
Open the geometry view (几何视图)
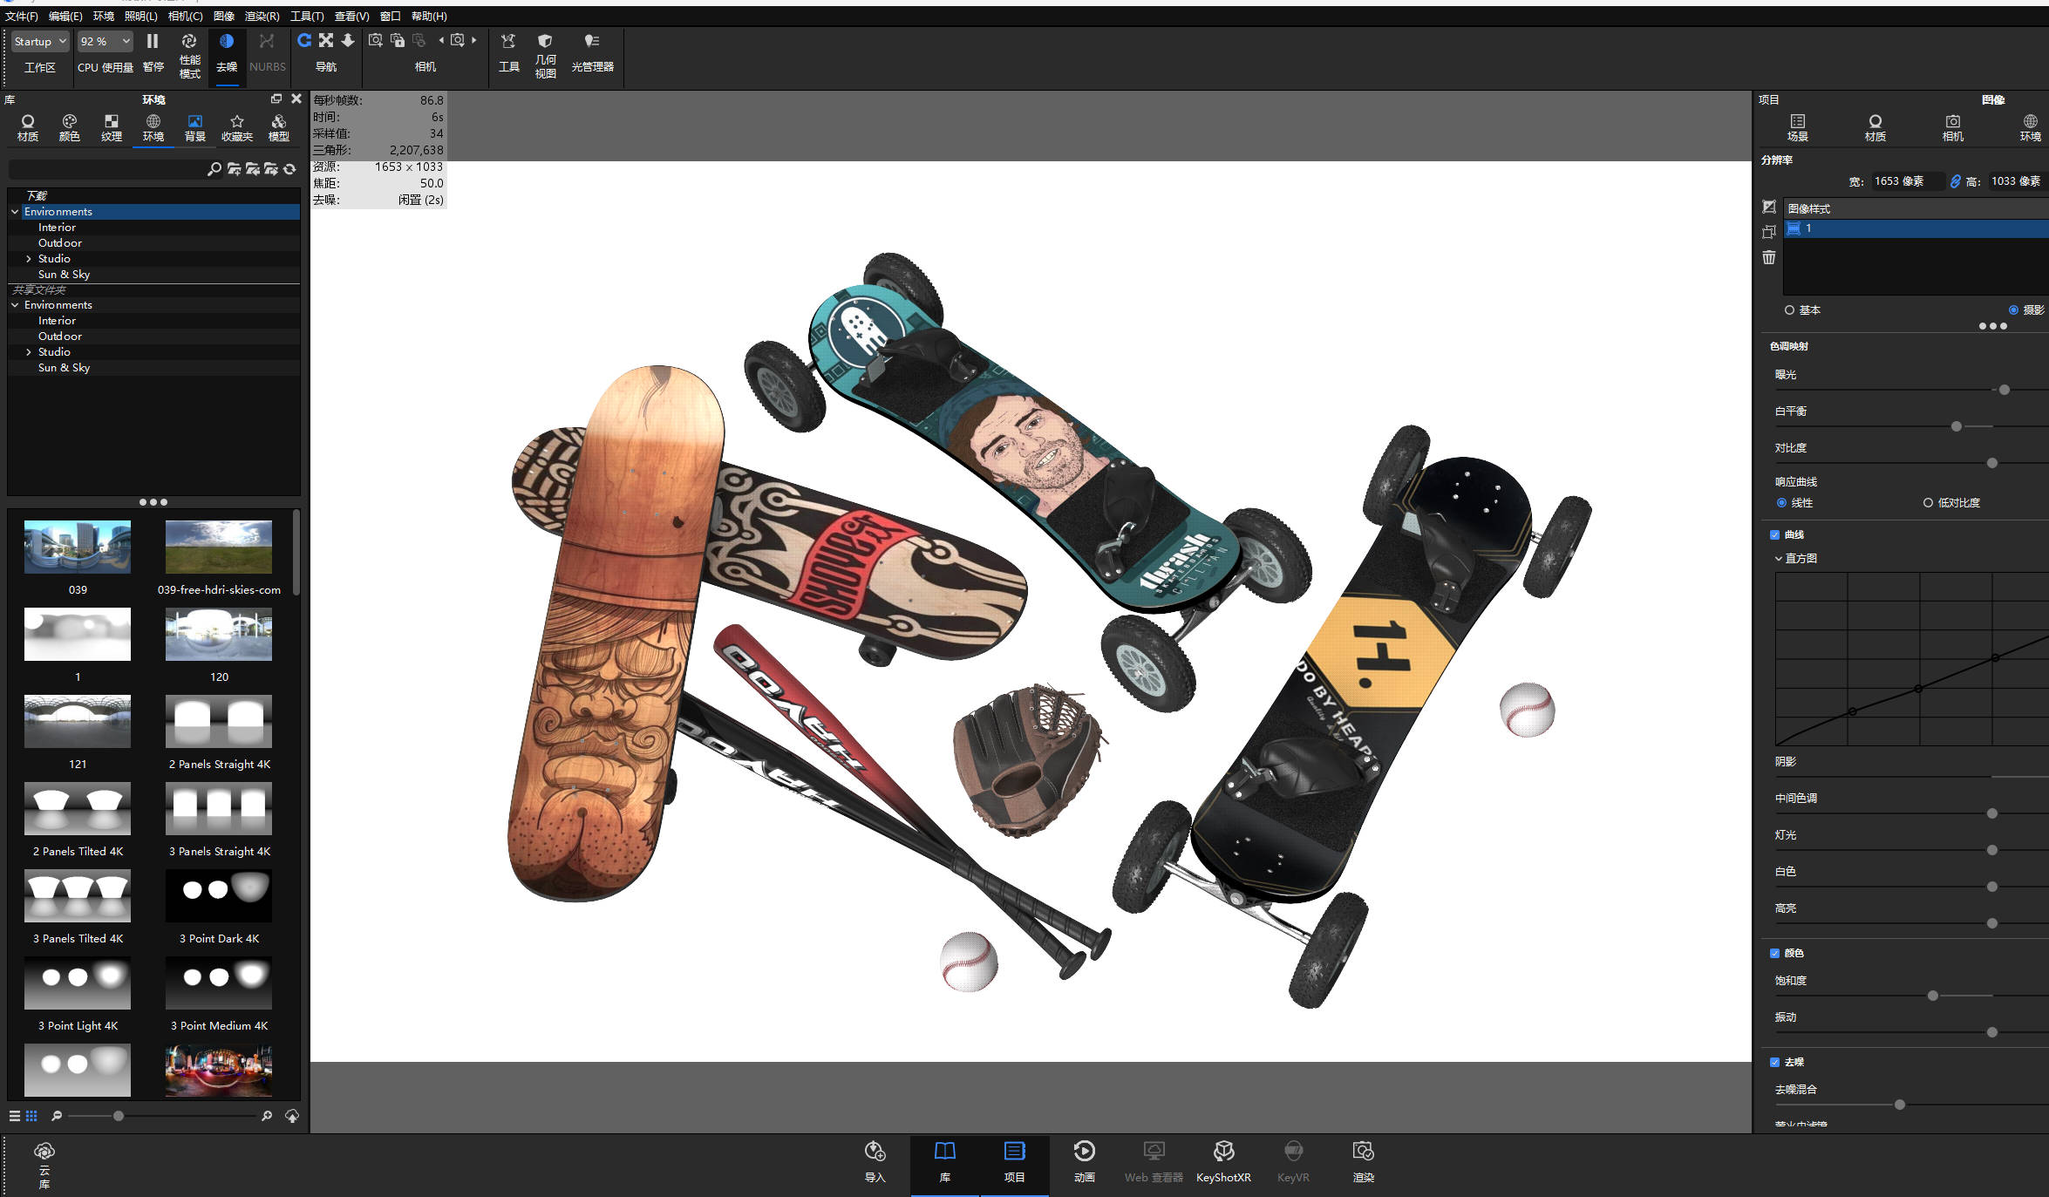545,55
